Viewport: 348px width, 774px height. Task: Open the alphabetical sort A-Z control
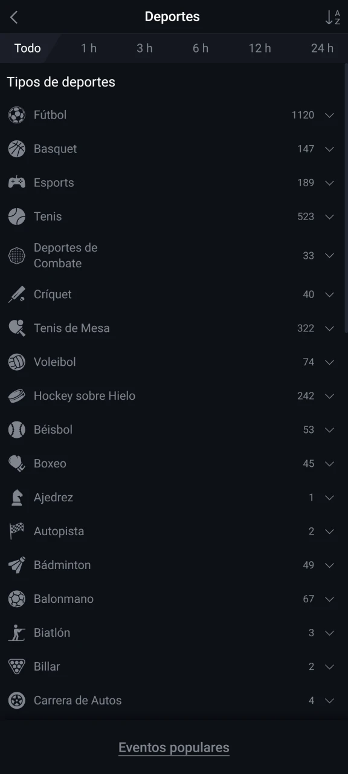point(335,17)
